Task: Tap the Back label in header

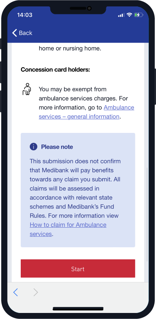Action: pos(26,33)
